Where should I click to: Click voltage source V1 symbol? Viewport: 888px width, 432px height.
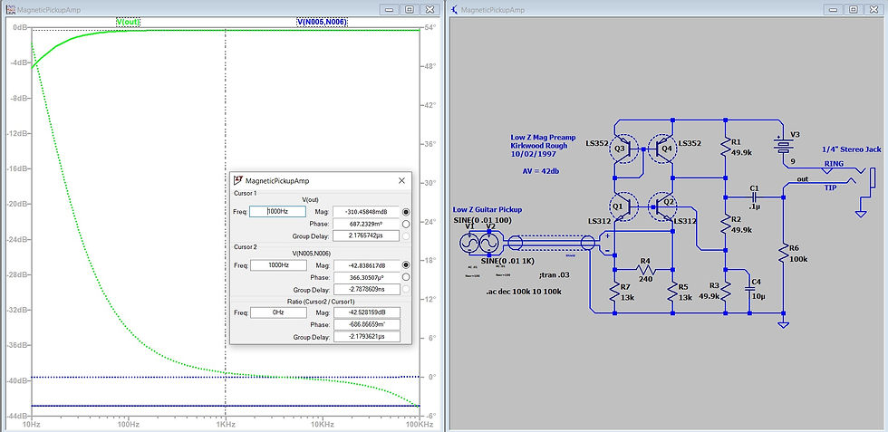click(x=469, y=244)
